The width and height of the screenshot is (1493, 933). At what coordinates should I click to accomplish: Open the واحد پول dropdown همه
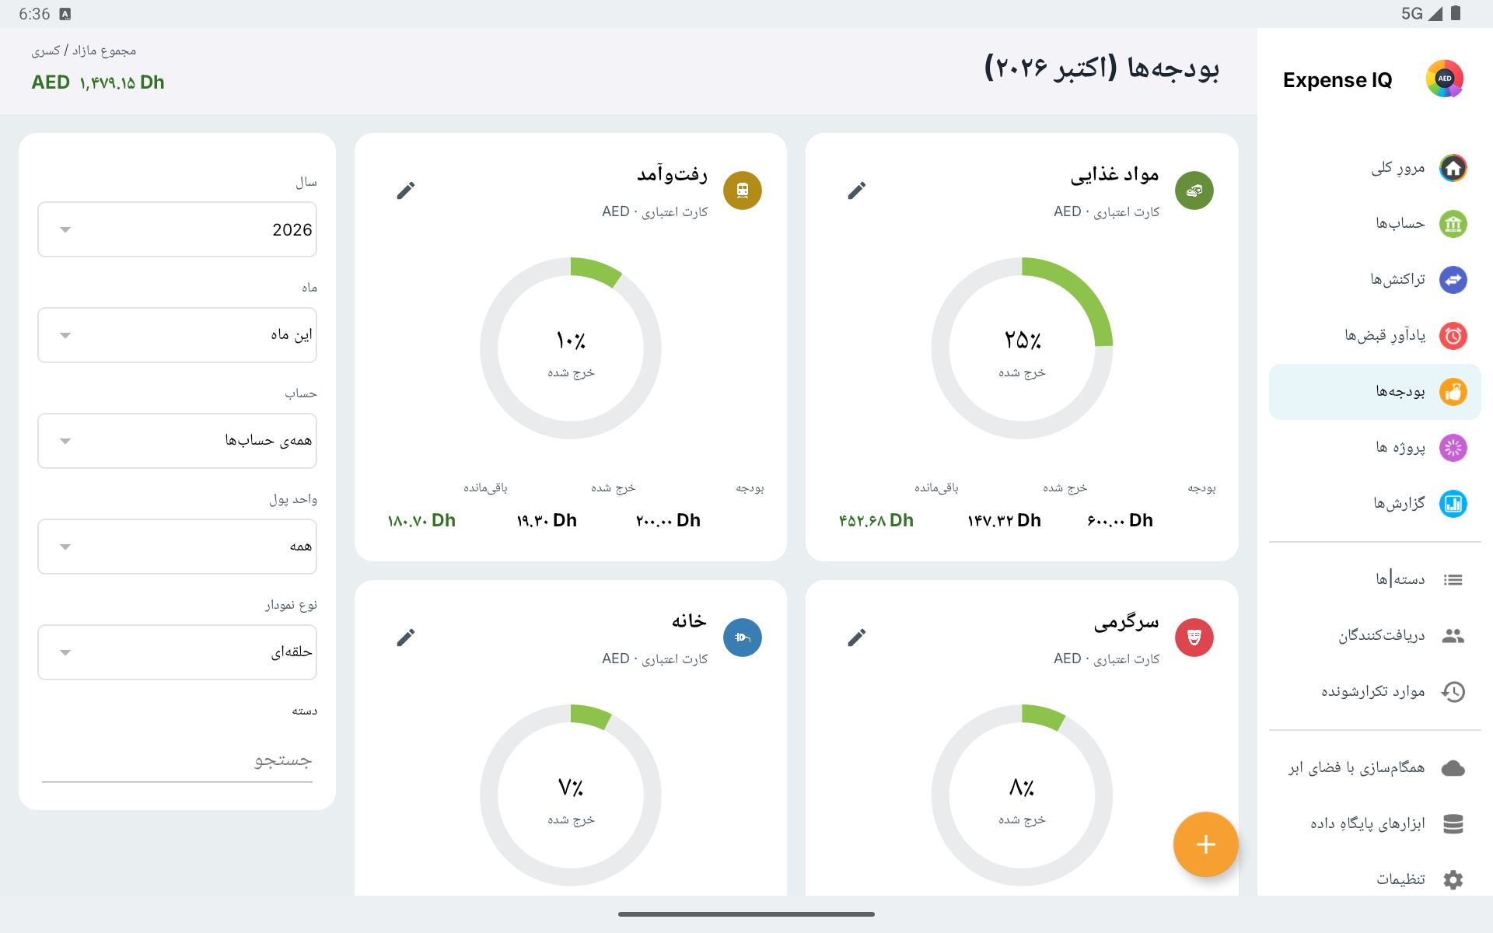coord(177,547)
